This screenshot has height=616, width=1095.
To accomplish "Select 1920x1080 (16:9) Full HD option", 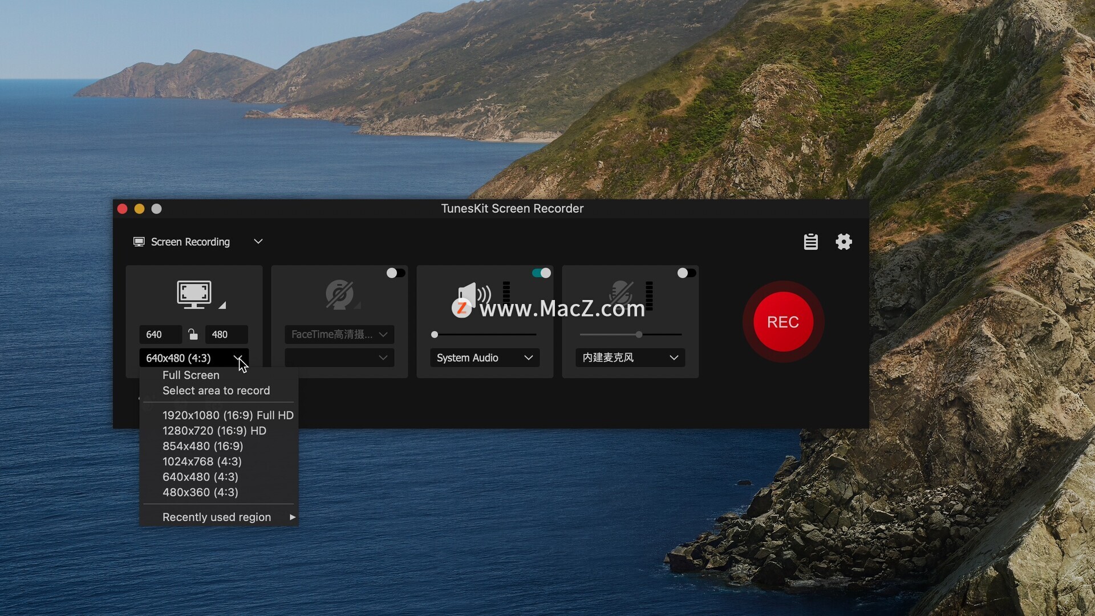I will [x=228, y=415].
